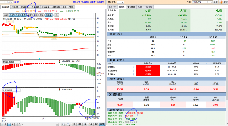Click the 設 settings button on chart toolbar
Screen dimensions: 228x126
coord(57,15)
